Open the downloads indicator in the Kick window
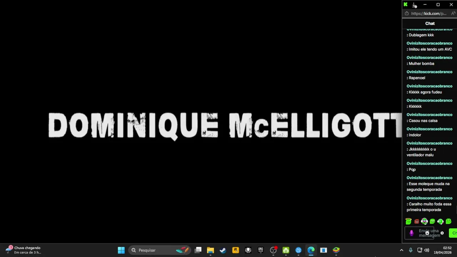The height and width of the screenshot is (257, 457). [x=415, y=5]
